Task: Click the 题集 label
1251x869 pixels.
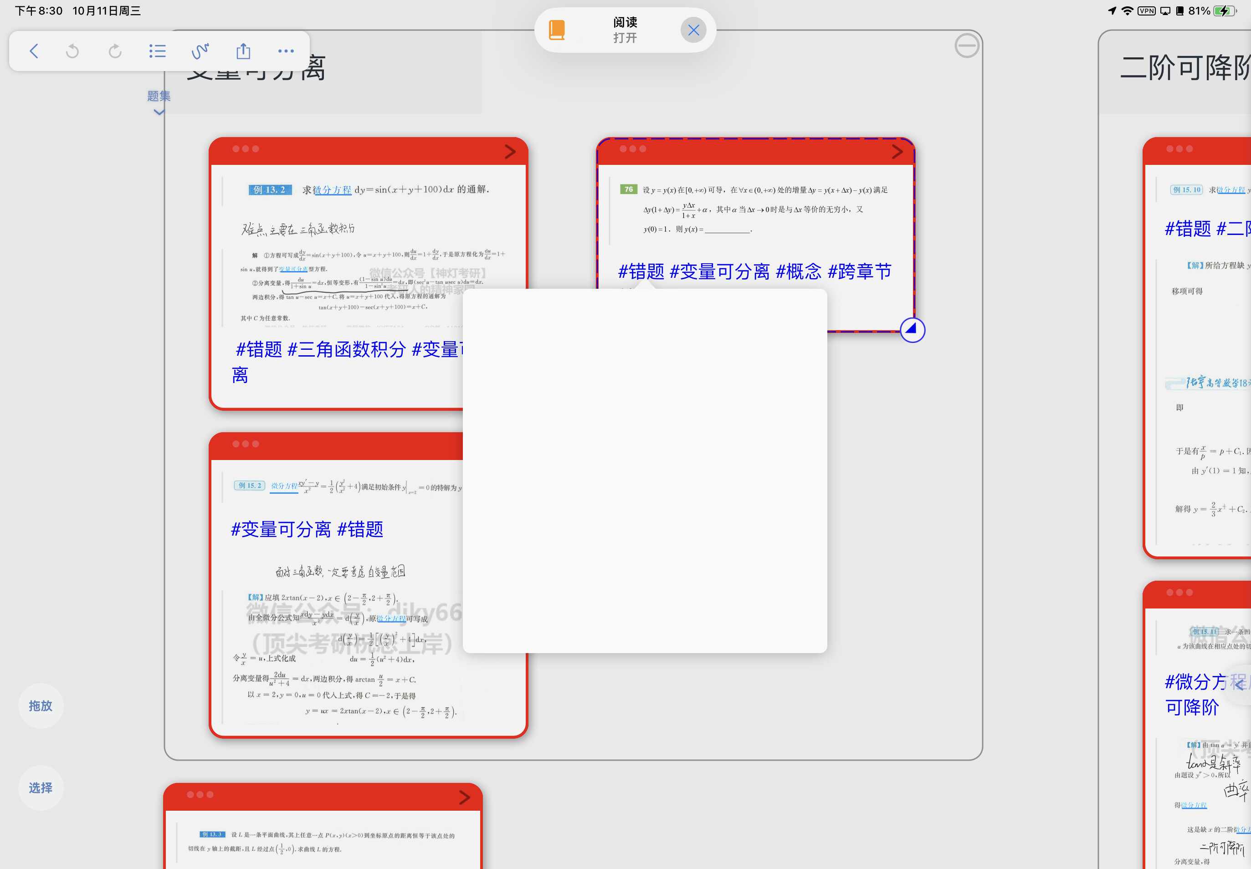Action: (x=159, y=96)
